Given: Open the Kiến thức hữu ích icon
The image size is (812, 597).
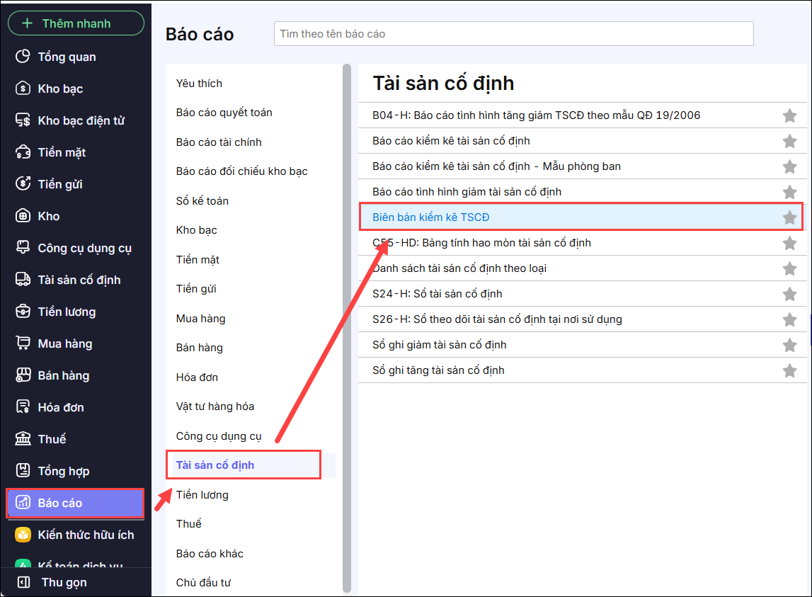Looking at the screenshot, I should 23,534.
